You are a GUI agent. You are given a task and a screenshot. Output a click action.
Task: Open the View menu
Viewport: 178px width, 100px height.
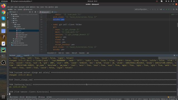coord(16,7)
